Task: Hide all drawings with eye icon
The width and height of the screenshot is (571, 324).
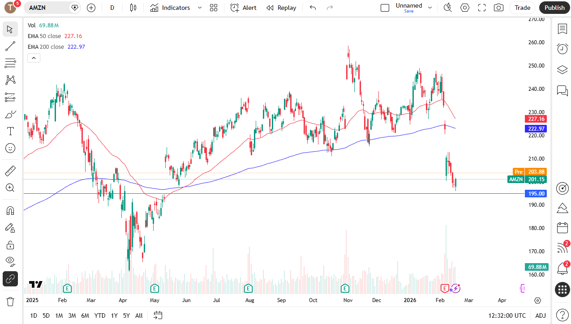Action: 10,261
